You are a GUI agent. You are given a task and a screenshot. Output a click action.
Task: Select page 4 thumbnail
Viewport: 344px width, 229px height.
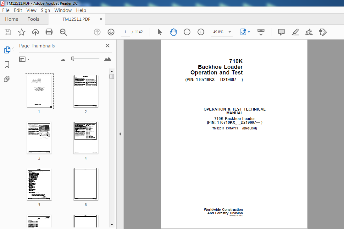tap(86, 138)
